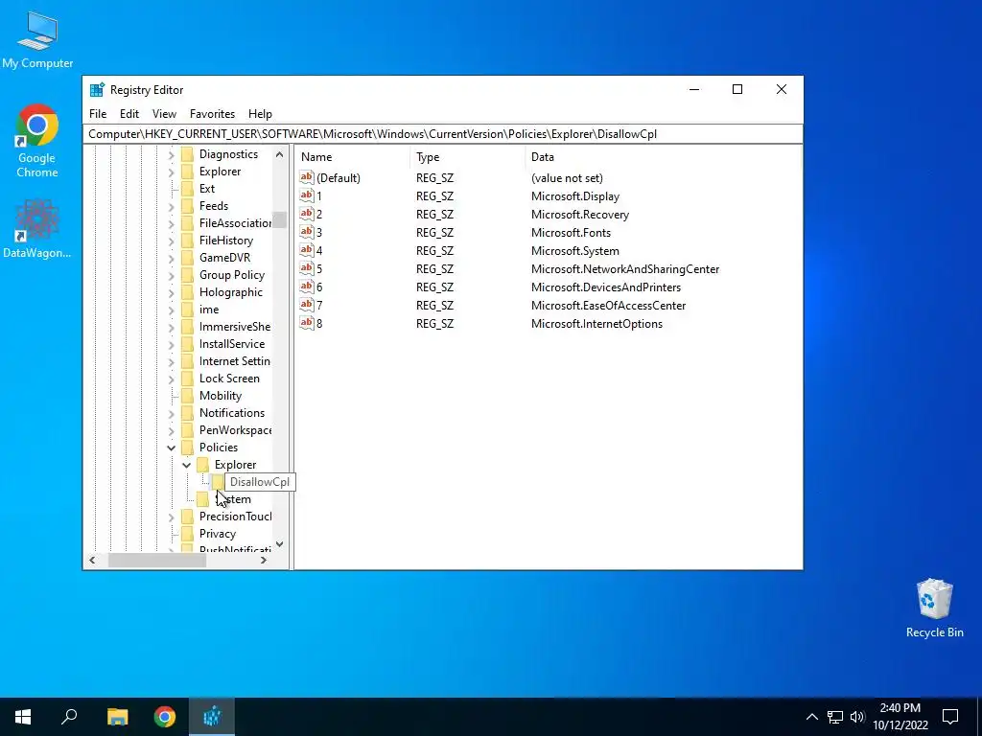982x736 pixels.
Task: Click the string icon for value 8
Action: tap(306, 323)
